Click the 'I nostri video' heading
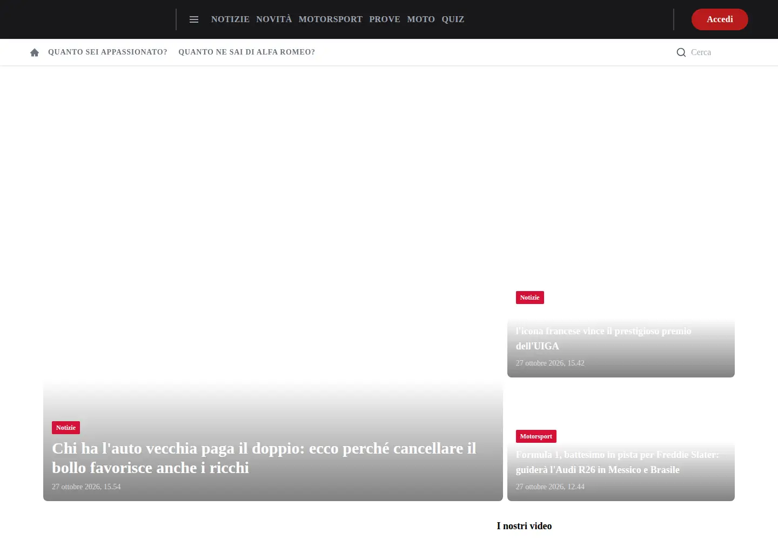The width and height of the screenshot is (778, 540). pyautogui.click(x=524, y=526)
